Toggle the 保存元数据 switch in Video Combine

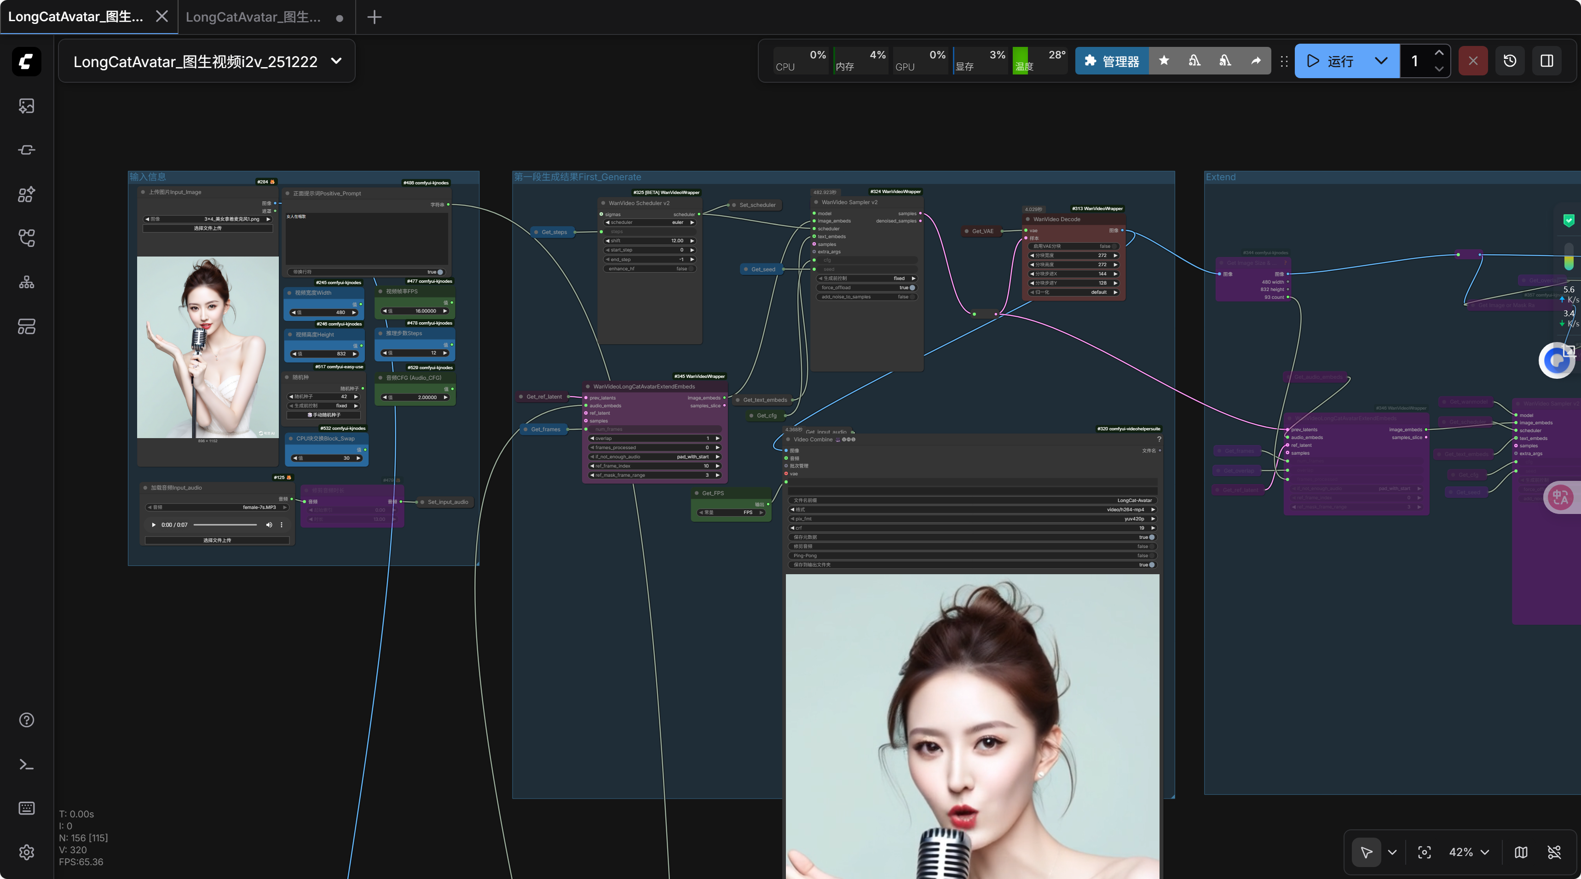[1151, 537]
